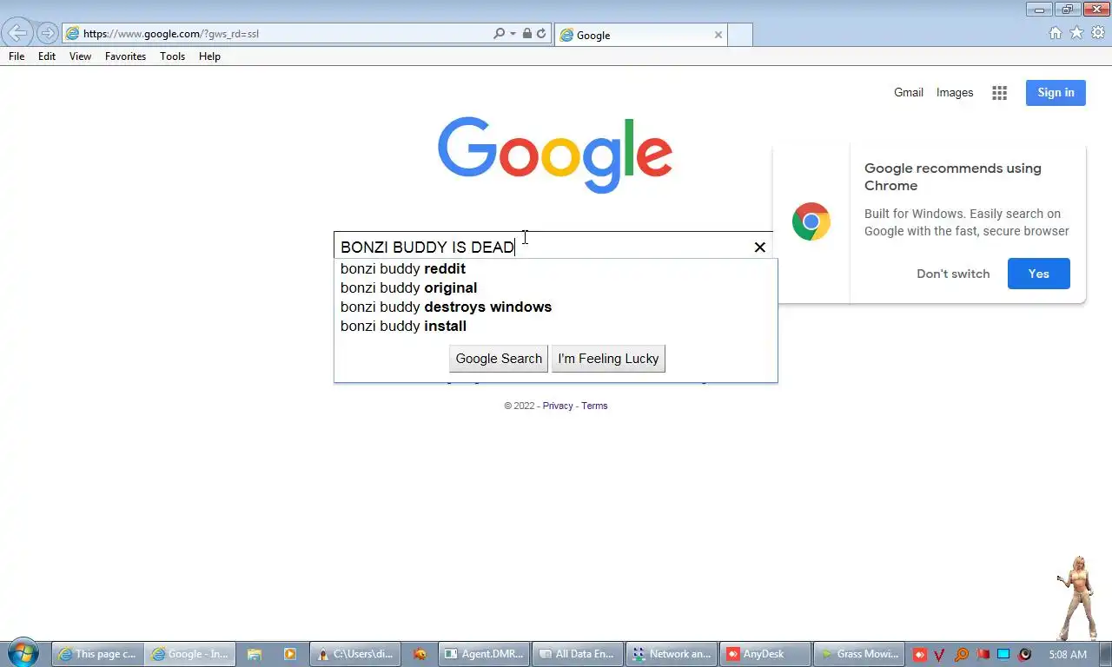Image resolution: width=1112 pixels, height=667 pixels.
Task: Select suggestion 'bonzi buddy reddit'
Action: [555, 268]
